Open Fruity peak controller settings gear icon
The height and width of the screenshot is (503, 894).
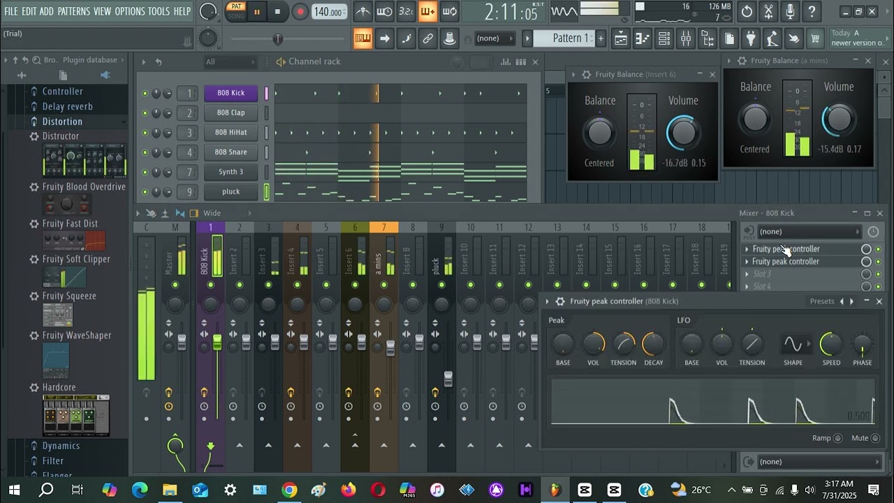559,301
